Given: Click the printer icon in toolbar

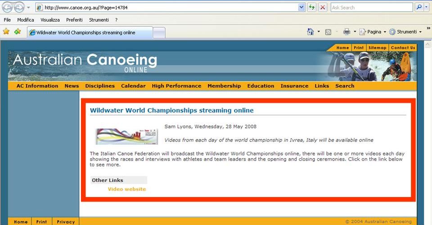Looking at the screenshot, I should tap(346, 32).
